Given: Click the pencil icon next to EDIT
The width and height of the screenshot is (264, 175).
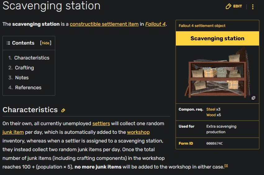Looking at the screenshot, I should (228, 7).
